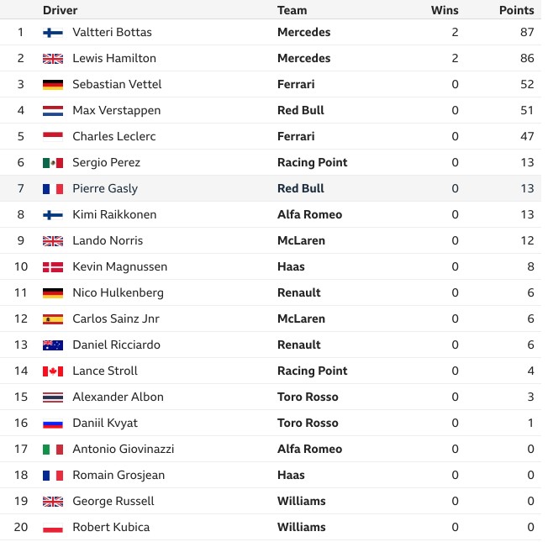Click the Wins column header
This screenshot has height=542, width=548.
pyautogui.click(x=445, y=10)
